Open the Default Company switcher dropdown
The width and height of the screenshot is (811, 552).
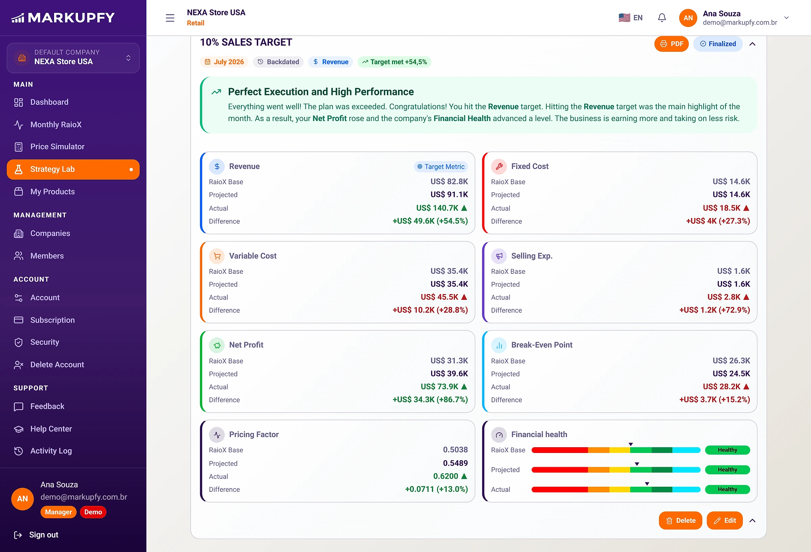coord(73,57)
